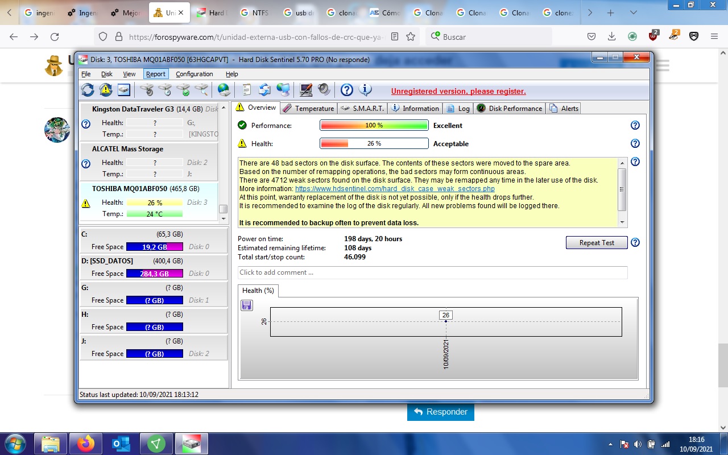
Task: Click the blue question mark Help toolbar icon
Action: coord(347,90)
